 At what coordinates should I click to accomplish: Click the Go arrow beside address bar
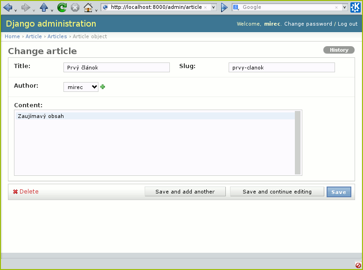224,7
